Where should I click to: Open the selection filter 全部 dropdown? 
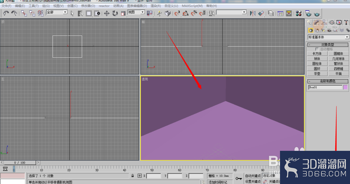pyautogui.click(x=57, y=12)
